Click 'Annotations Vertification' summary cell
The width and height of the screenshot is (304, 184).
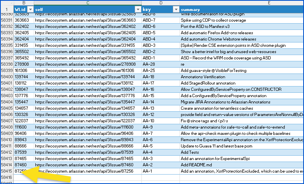point(242,77)
